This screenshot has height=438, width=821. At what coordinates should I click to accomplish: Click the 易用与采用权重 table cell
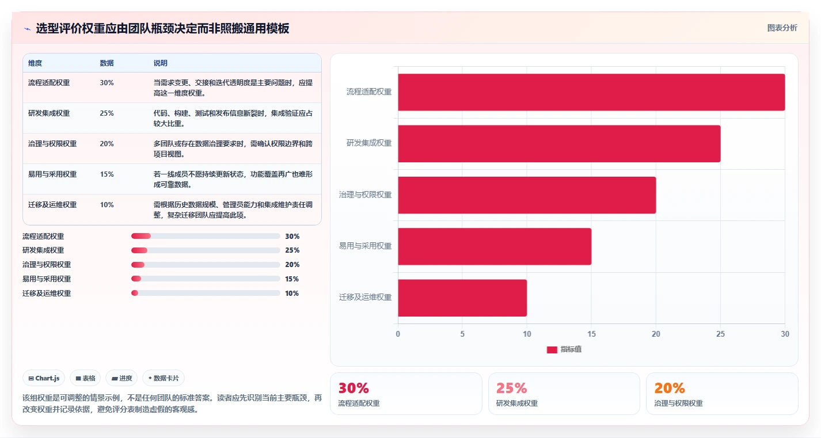(52, 174)
